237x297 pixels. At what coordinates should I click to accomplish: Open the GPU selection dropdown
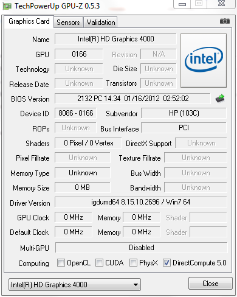pos(75,285)
